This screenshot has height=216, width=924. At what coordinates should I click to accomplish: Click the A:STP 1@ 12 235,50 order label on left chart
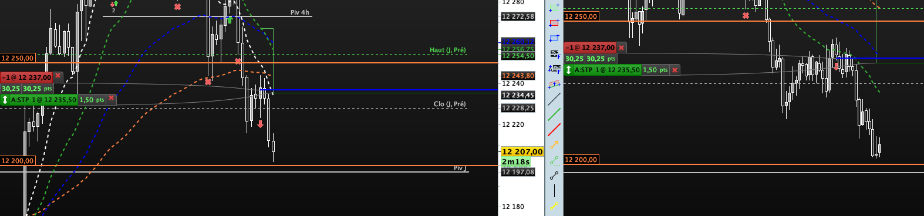(x=43, y=100)
